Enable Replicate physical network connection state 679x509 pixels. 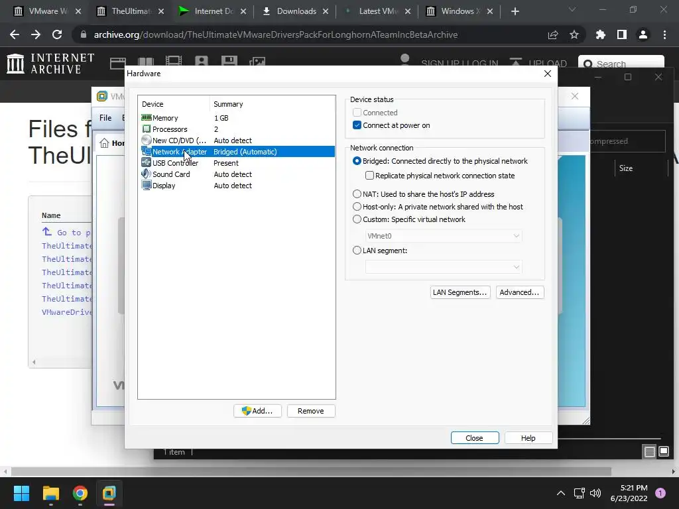point(369,175)
